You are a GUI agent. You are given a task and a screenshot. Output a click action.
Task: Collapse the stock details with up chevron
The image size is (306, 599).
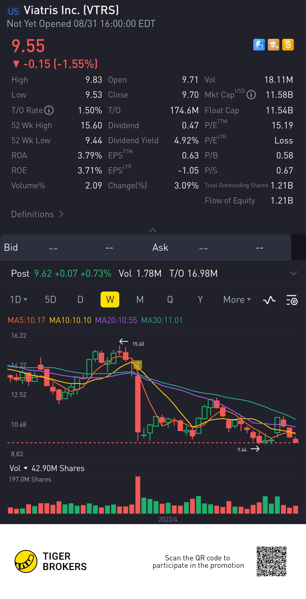[x=153, y=230]
